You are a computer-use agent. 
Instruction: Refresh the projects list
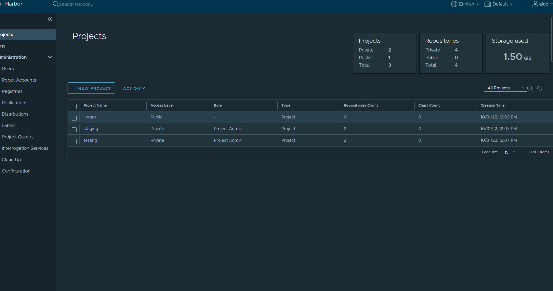[540, 88]
